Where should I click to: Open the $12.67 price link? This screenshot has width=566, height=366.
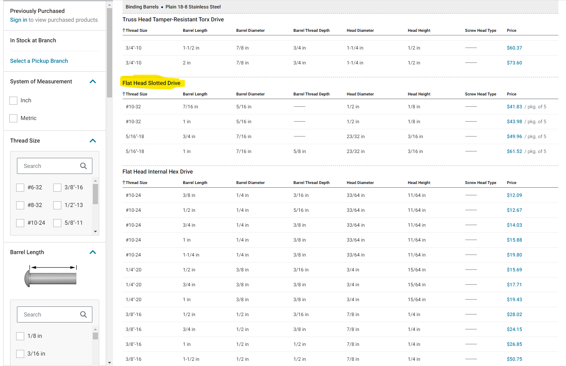[x=514, y=210]
